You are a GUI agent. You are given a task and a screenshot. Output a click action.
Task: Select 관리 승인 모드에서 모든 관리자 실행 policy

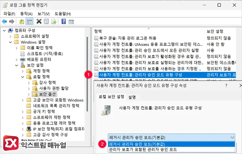click(x=149, y=50)
